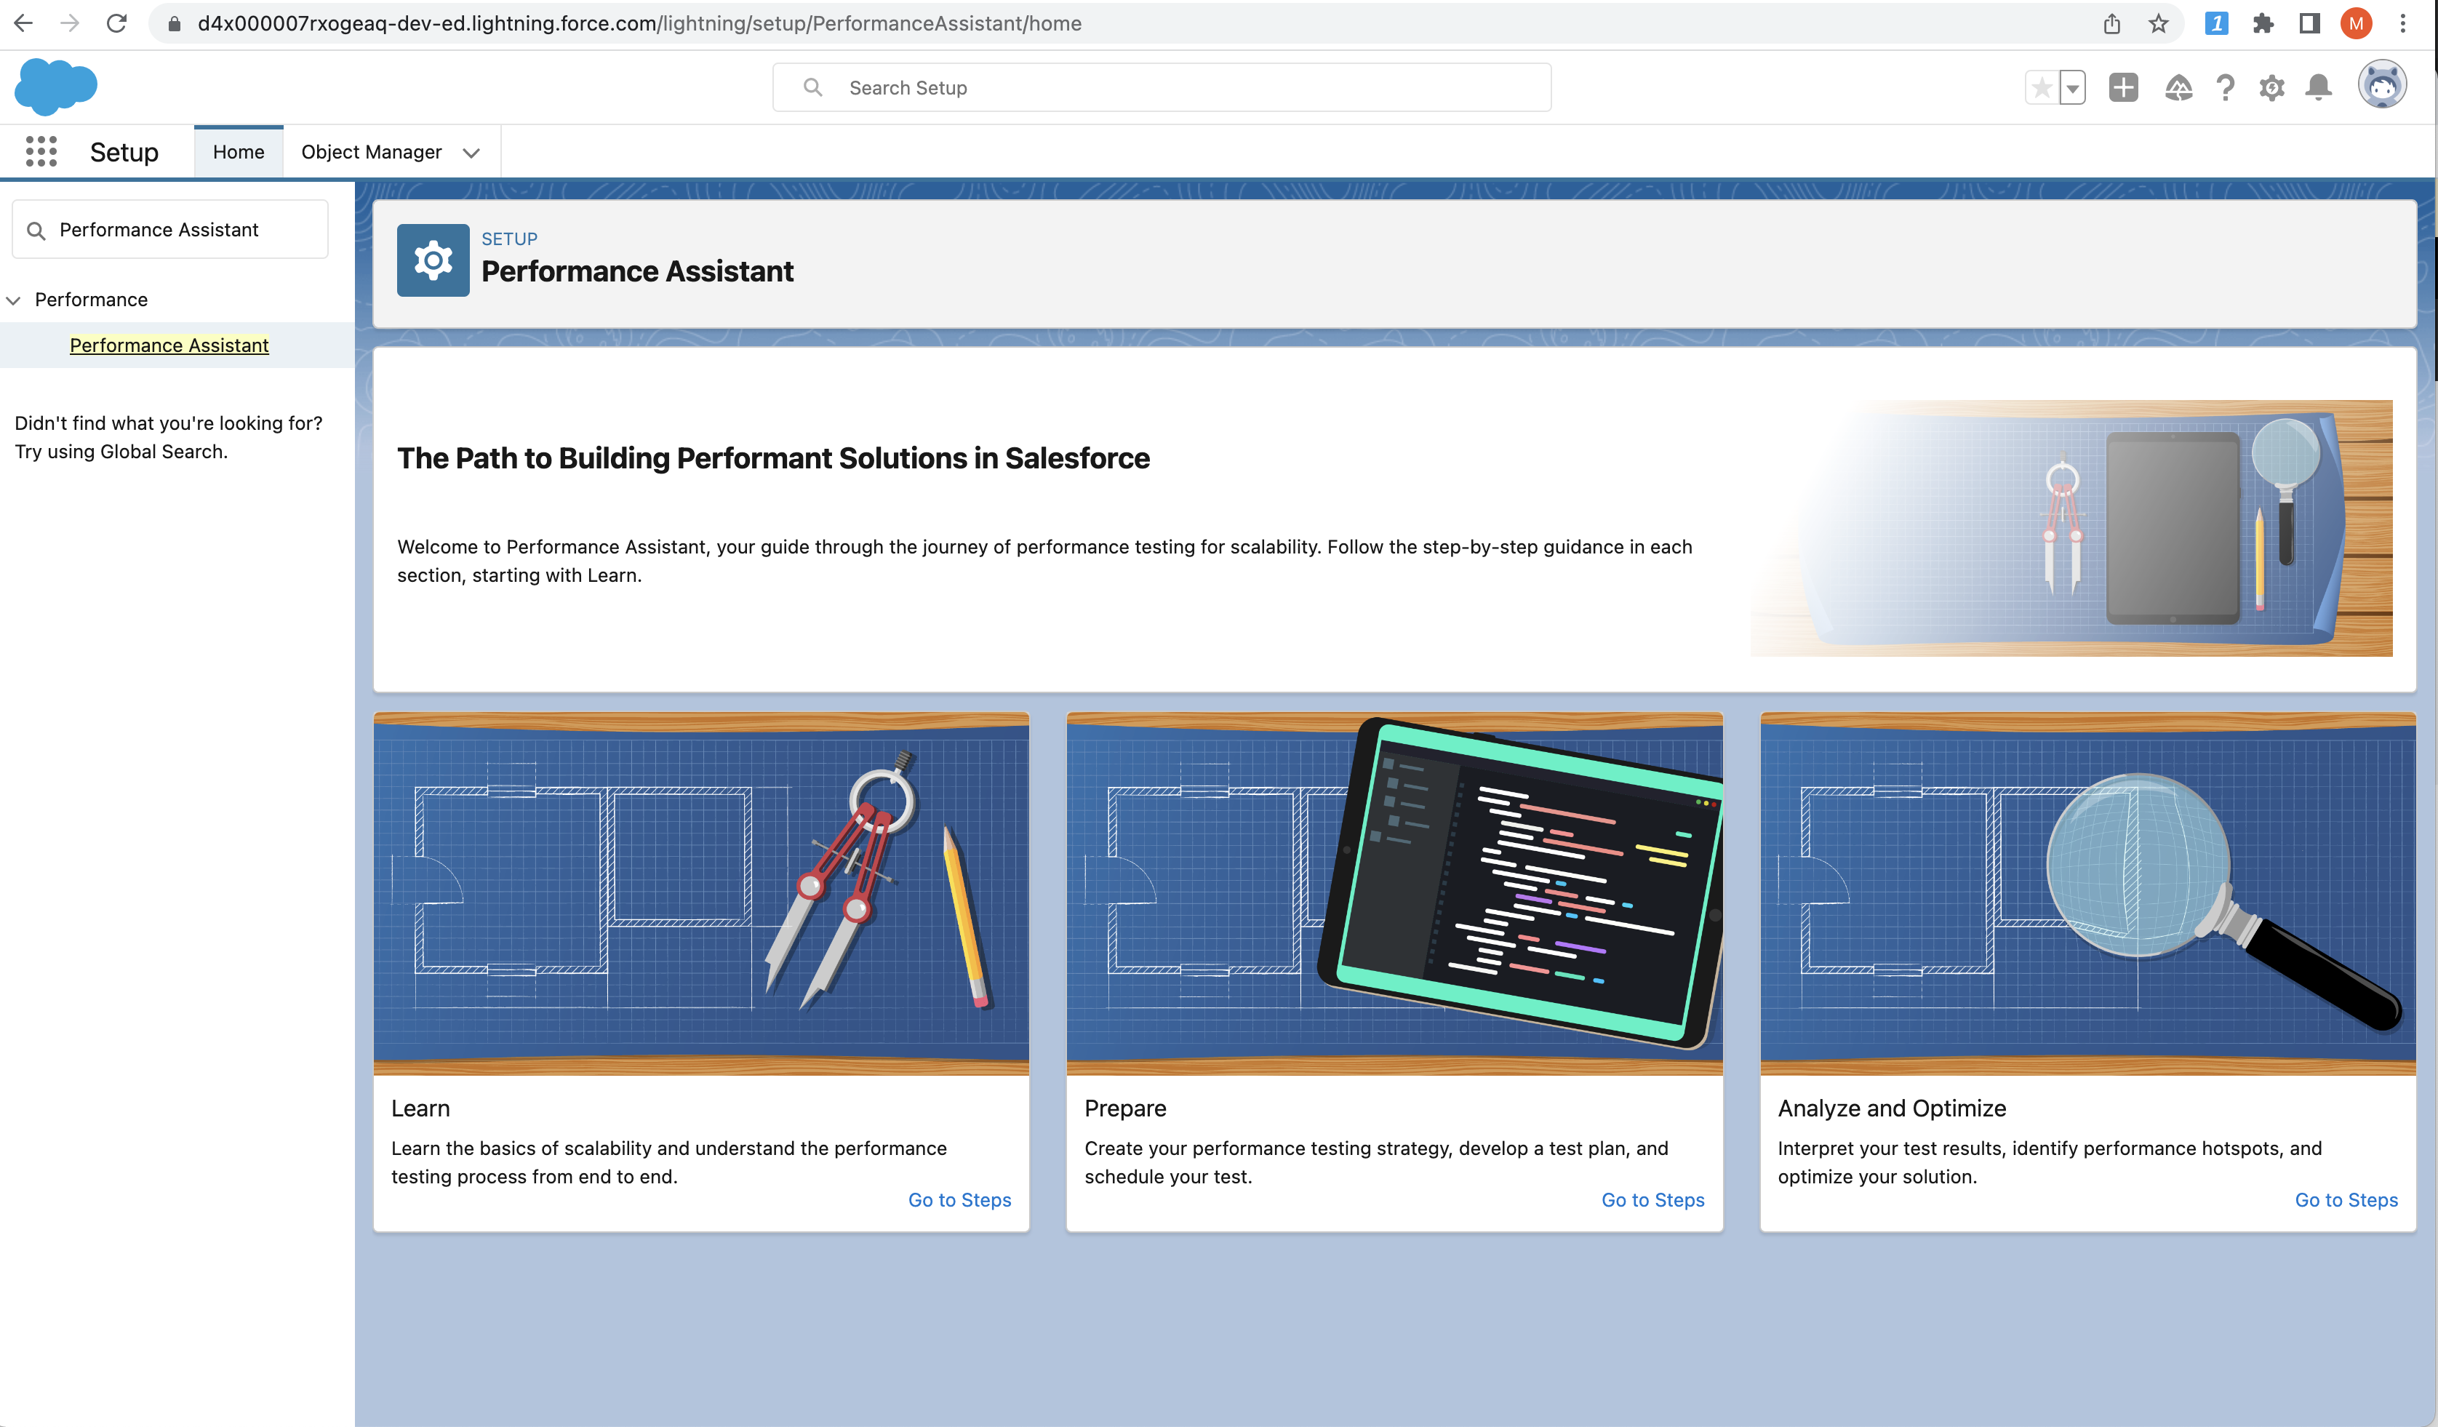
Task: Open the Favorites list dropdown arrow
Action: point(2072,88)
